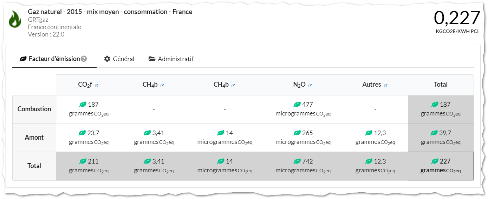The width and height of the screenshot is (488, 199).
Task: Open external link icon next to CO2f
Action: 97,85
